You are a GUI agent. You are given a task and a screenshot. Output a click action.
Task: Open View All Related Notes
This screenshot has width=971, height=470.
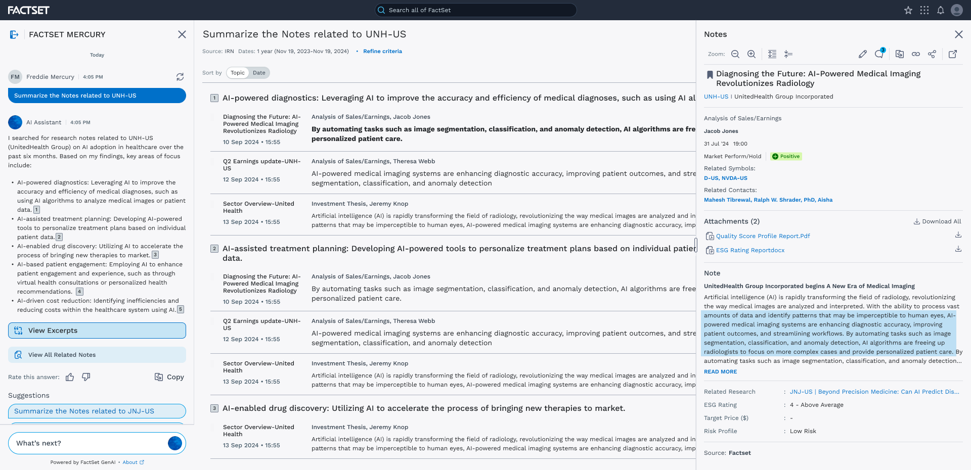point(97,355)
